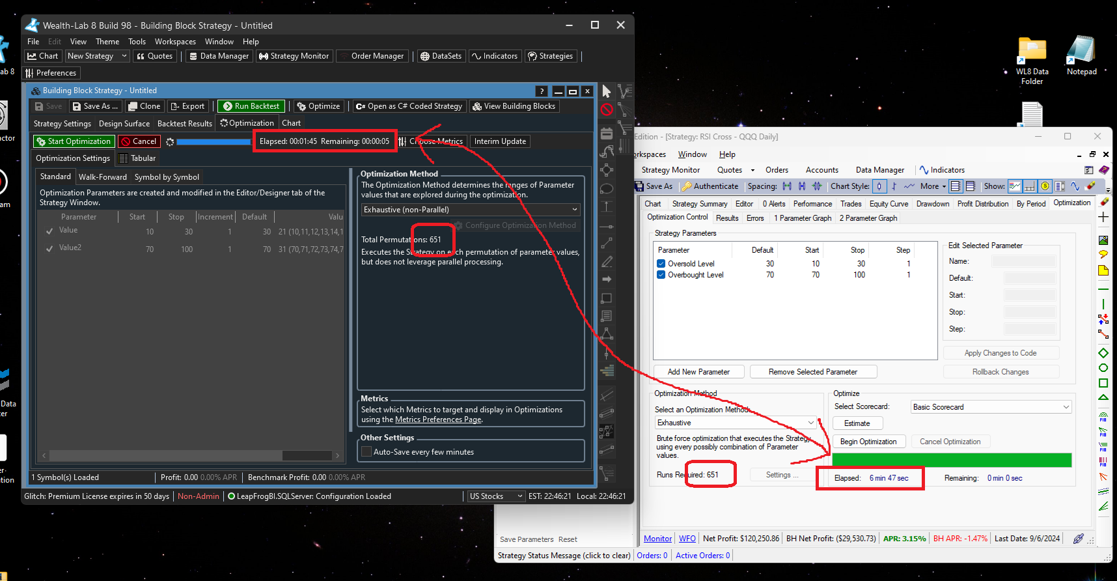Cancel the running optimization

point(139,141)
